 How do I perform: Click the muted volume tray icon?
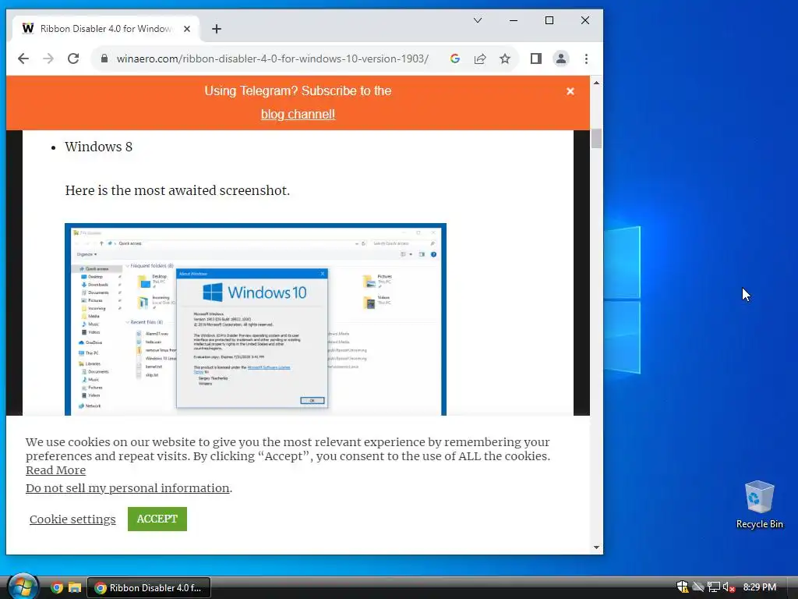point(729,587)
